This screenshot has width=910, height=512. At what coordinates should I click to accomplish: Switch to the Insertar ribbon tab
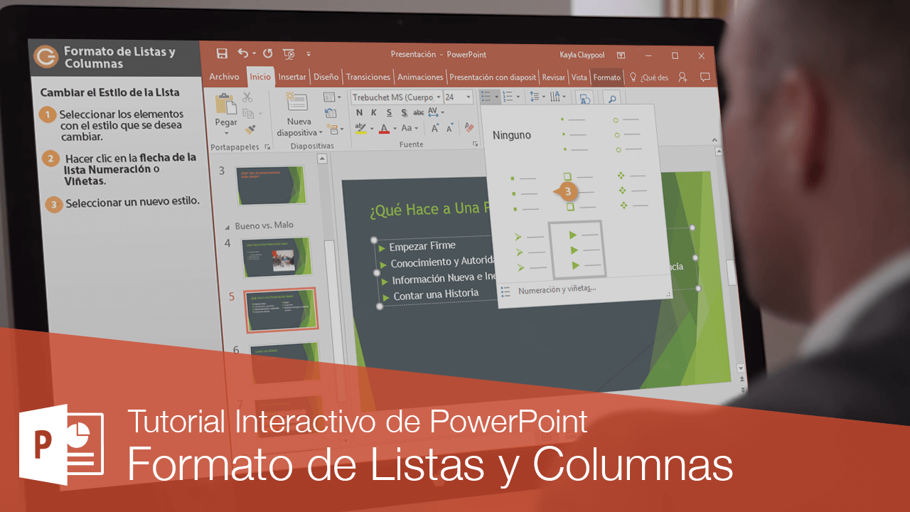tap(291, 77)
